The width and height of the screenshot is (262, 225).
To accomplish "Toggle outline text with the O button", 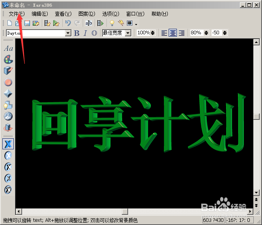I will tap(94, 33).
